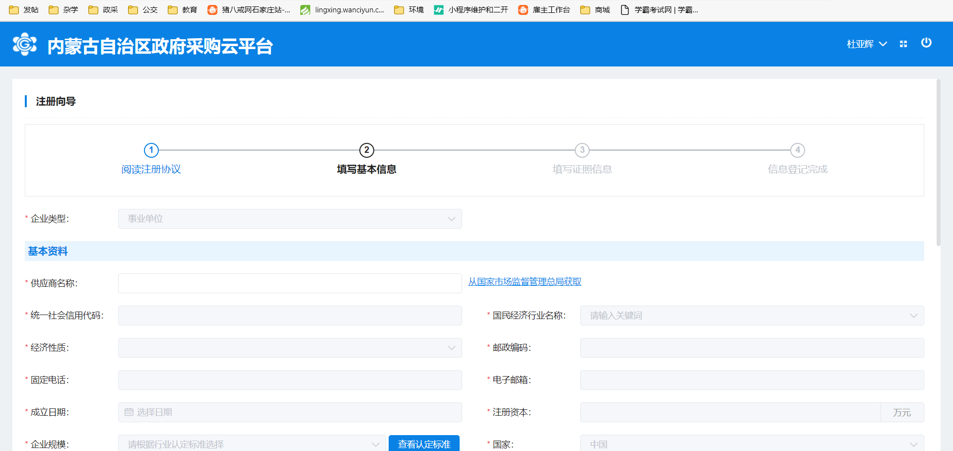This screenshot has width=953, height=451.
Task: Click the 万元 unit label
Action: (902, 412)
